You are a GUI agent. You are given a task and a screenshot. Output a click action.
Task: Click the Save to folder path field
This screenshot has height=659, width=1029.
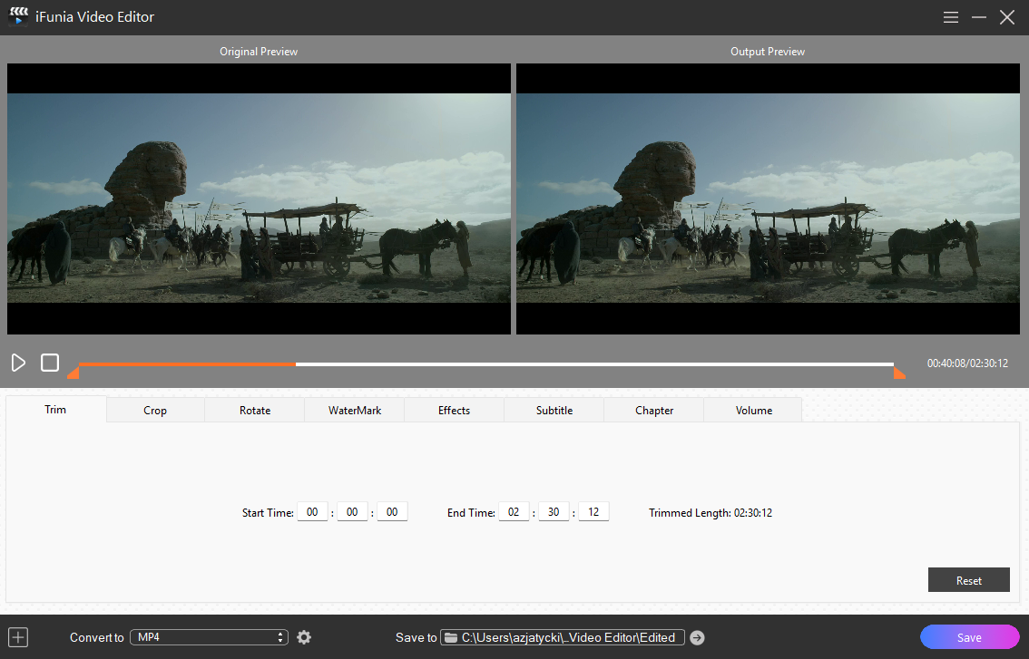(563, 637)
